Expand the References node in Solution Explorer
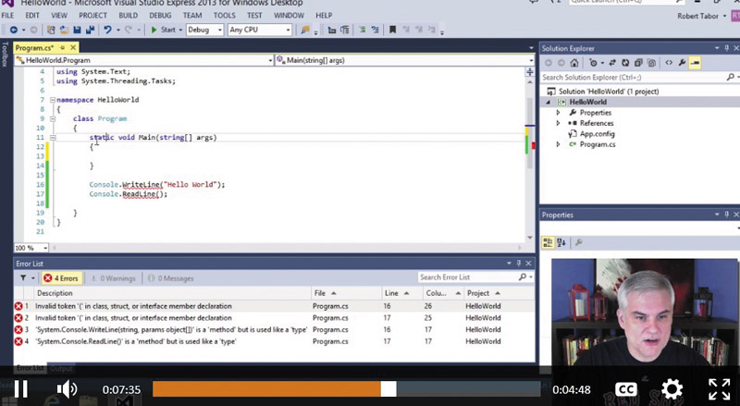 pyautogui.click(x=559, y=123)
